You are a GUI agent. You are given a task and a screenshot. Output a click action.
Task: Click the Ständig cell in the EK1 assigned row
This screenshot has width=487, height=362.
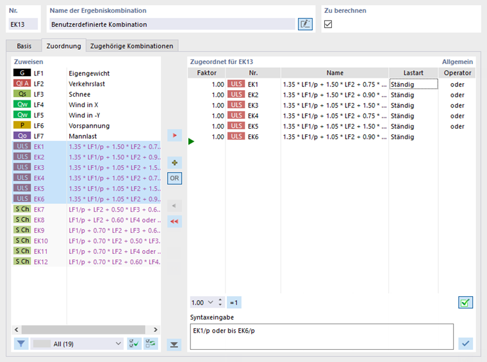pos(413,84)
